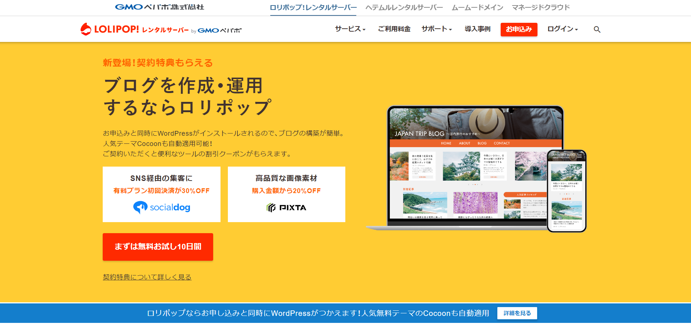Expand the ログイン dropdown menu

[563, 29]
